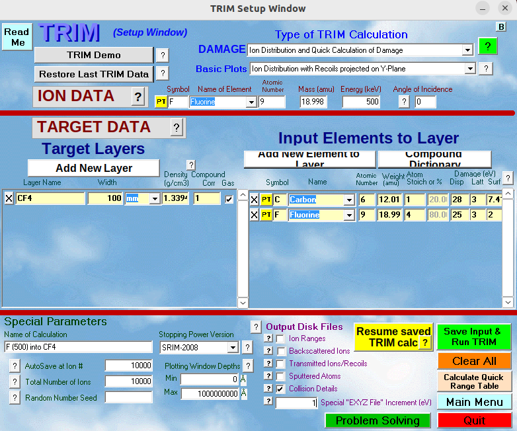The image size is (517, 431).
Task: Open the Read Me button
Action: pyautogui.click(x=17, y=37)
